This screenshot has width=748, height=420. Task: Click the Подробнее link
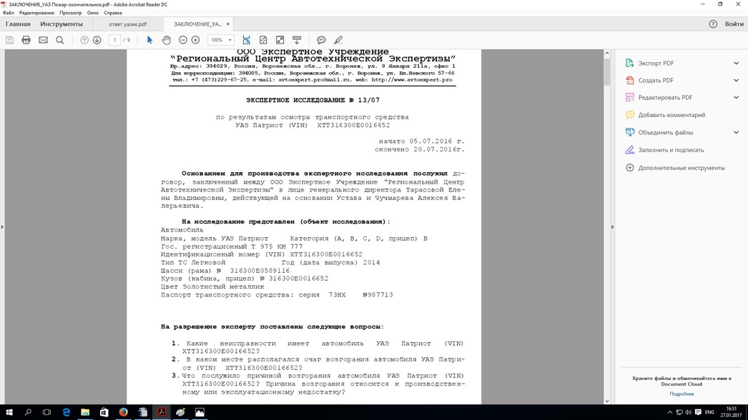(x=681, y=394)
